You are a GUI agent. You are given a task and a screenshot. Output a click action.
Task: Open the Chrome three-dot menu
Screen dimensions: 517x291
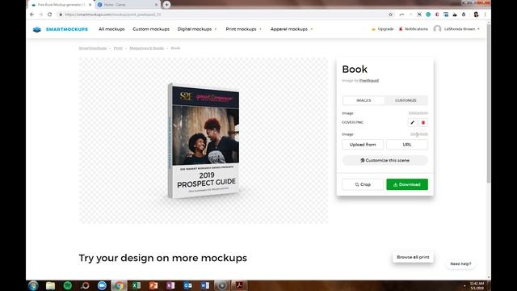[485, 15]
